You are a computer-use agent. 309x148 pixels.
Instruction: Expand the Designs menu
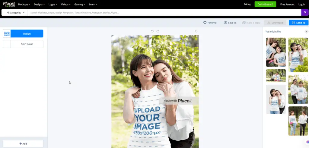(x=39, y=5)
